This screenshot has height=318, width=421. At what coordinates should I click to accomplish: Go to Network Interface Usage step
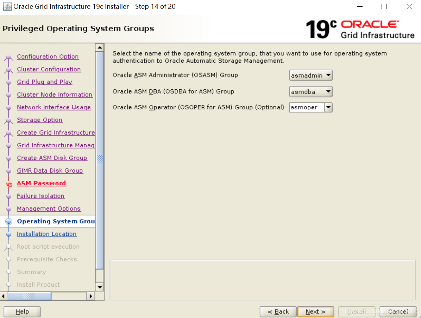[54, 107]
